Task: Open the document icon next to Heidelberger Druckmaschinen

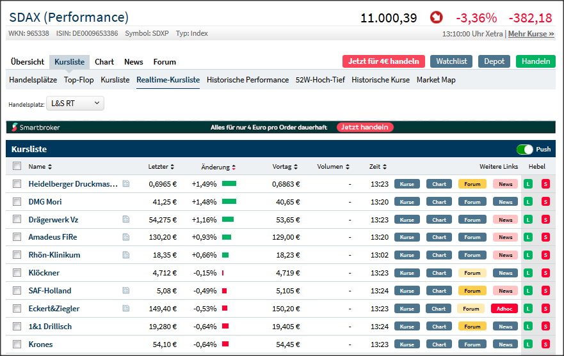Action: tap(126, 184)
